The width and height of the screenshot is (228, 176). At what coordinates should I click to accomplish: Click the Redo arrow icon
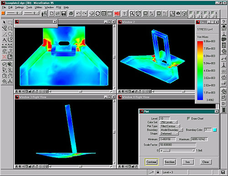click(x=84, y=14)
